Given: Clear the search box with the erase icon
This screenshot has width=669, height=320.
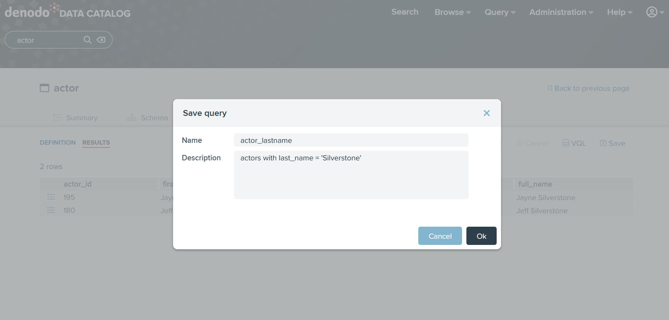Looking at the screenshot, I should (101, 40).
